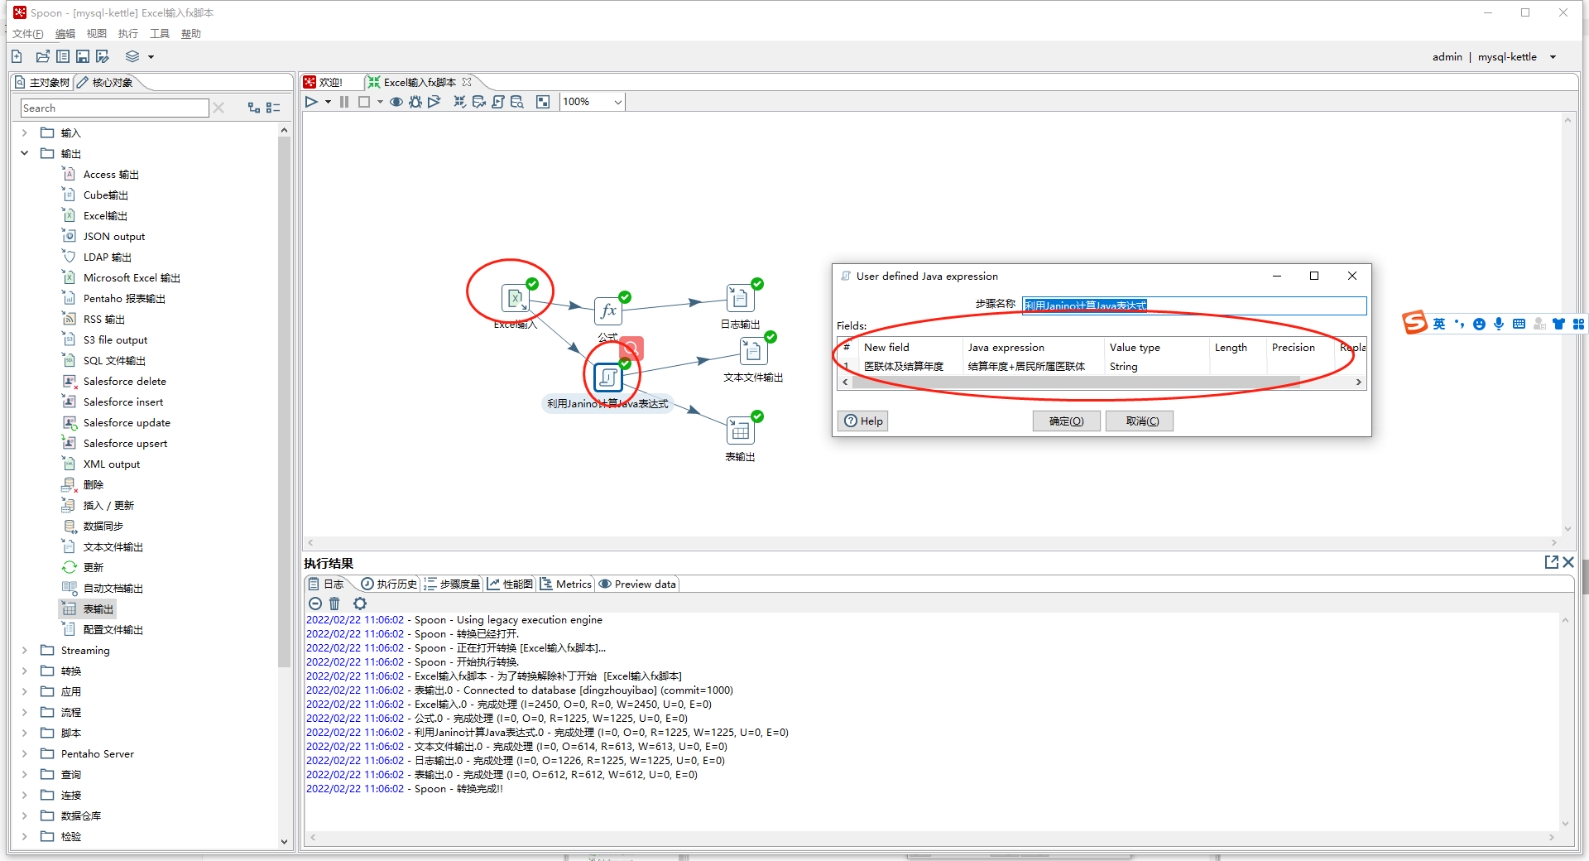
Task: Click the 确定(O) button in the dialog
Action: pyautogui.click(x=1066, y=421)
